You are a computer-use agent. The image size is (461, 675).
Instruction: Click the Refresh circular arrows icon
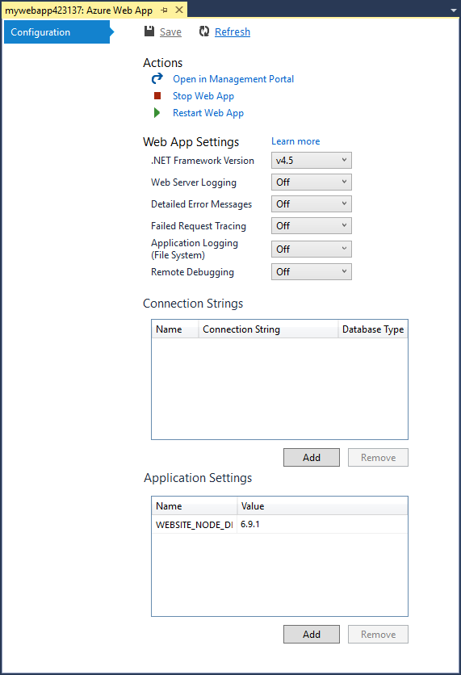pos(204,31)
